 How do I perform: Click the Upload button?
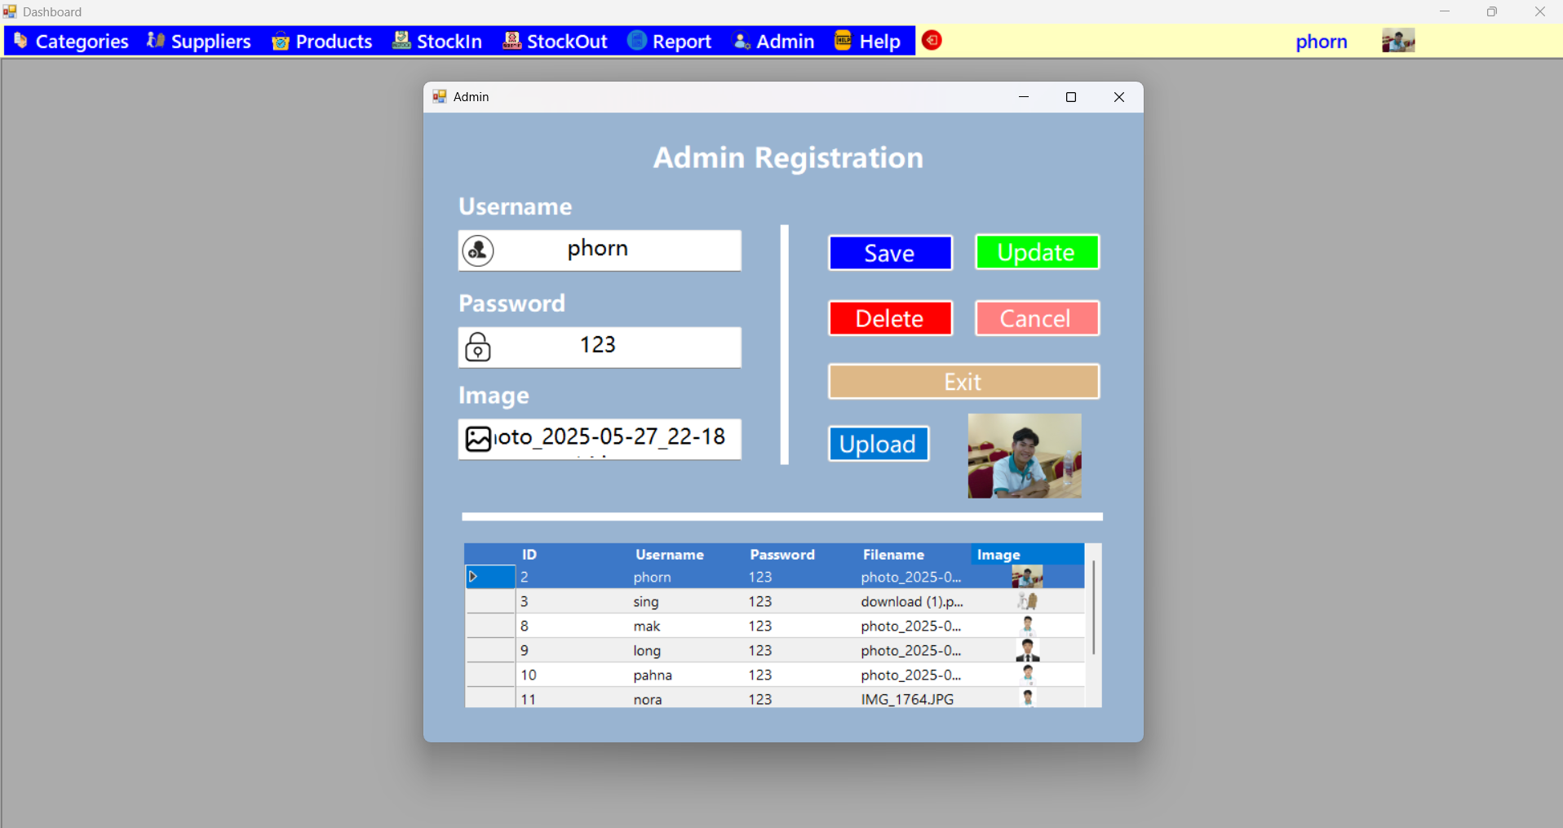tap(879, 444)
